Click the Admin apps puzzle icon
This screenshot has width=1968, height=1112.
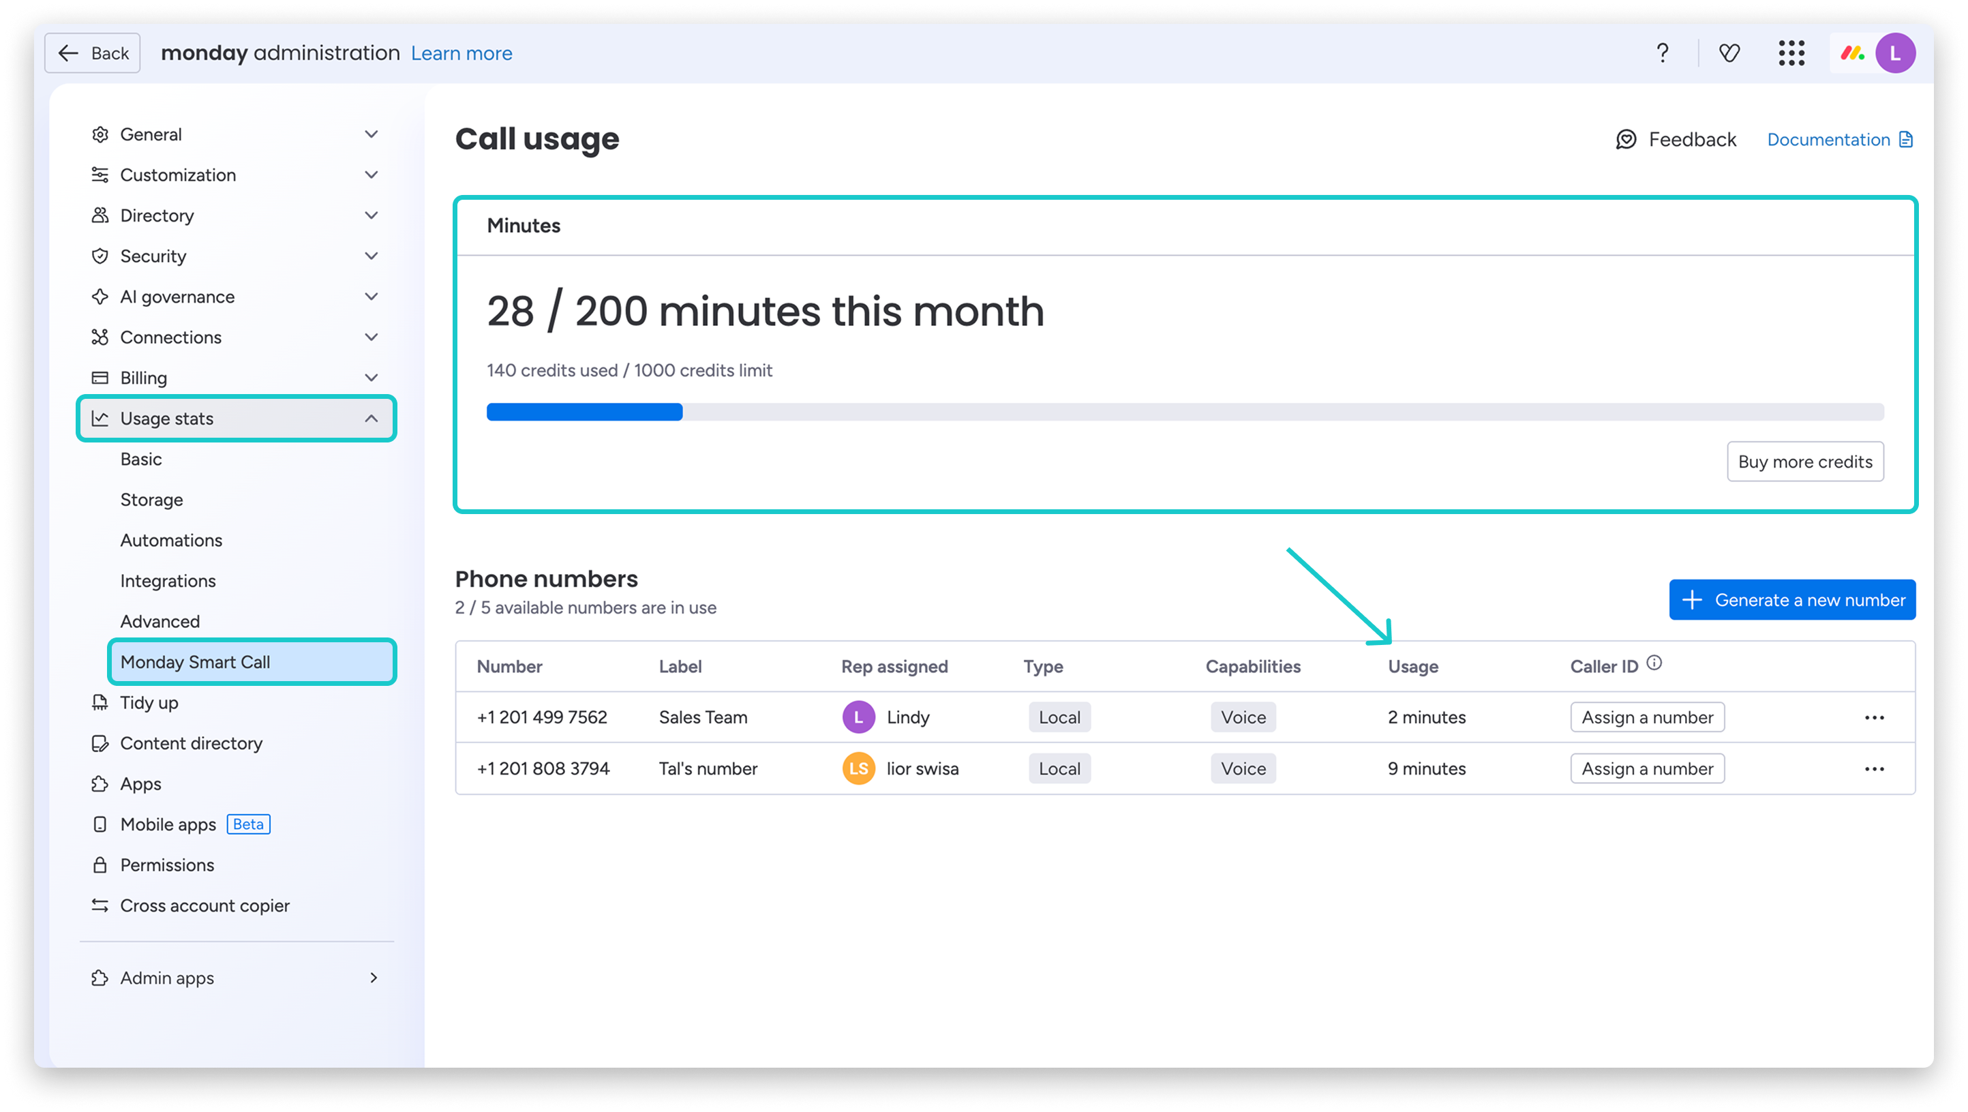(100, 978)
